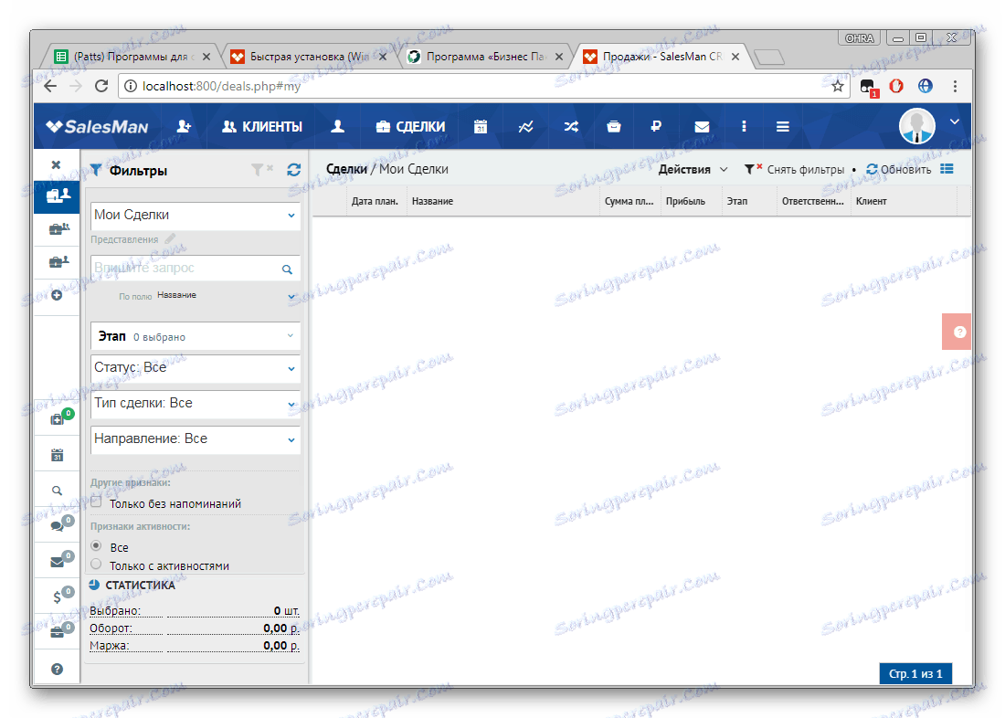Viewport: 1005px width, 718px height.
Task: Open the Направление: Все dropdown
Action: point(195,439)
